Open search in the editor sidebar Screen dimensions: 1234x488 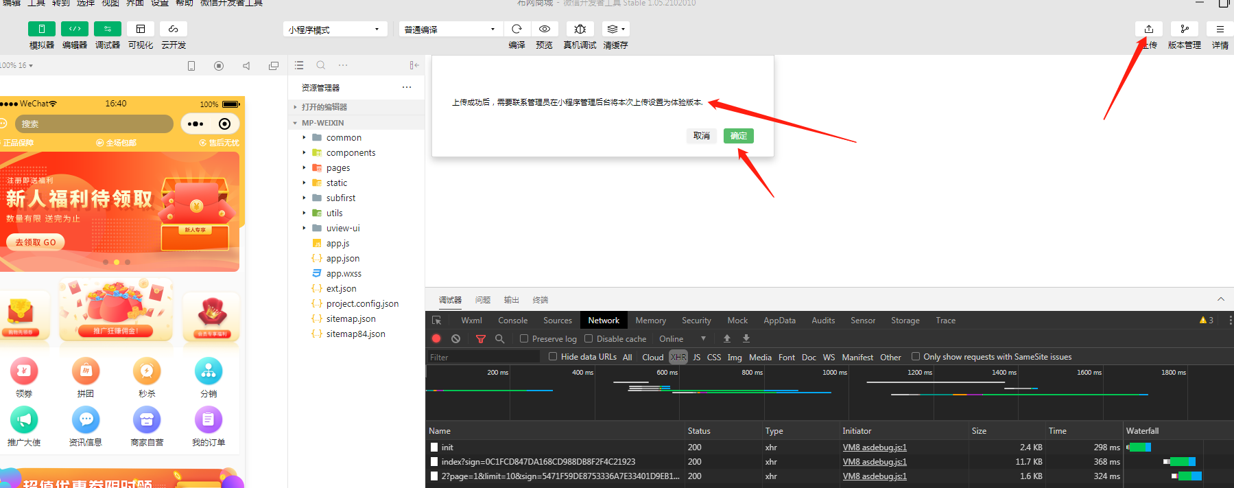pos(320,65)
